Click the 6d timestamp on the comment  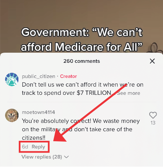point(25,147)
